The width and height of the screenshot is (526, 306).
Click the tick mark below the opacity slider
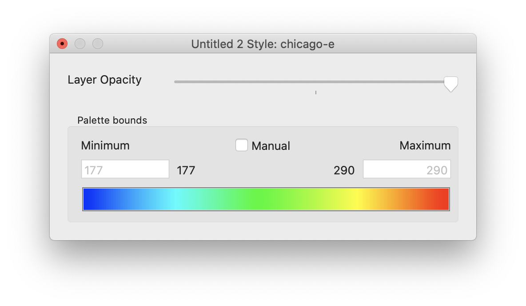pyautogui.click(x=315, y=92)
